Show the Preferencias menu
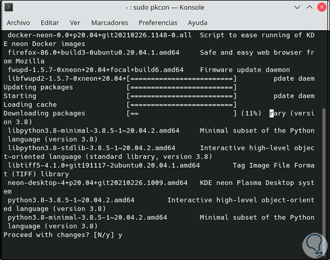 click(x=158, y=23)
